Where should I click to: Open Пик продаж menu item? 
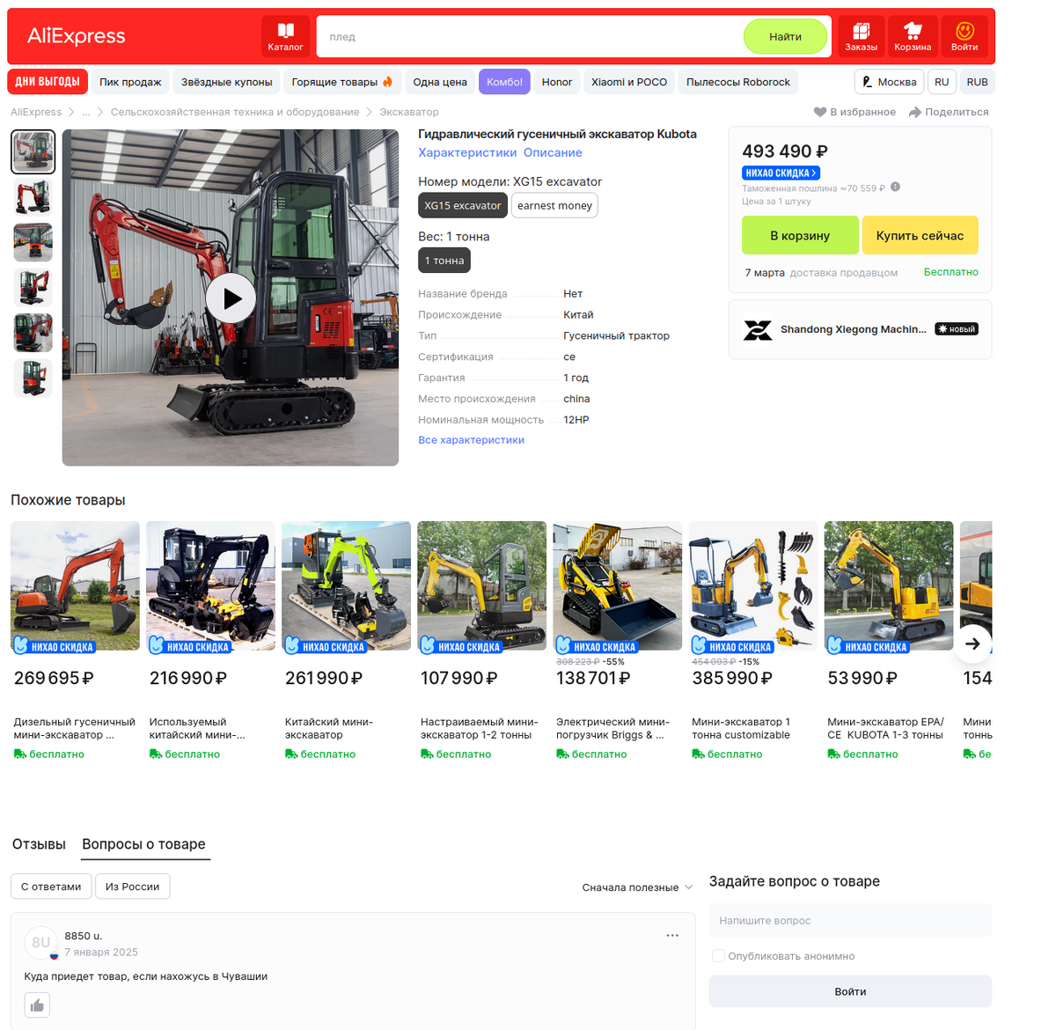[x=130, y=82]
